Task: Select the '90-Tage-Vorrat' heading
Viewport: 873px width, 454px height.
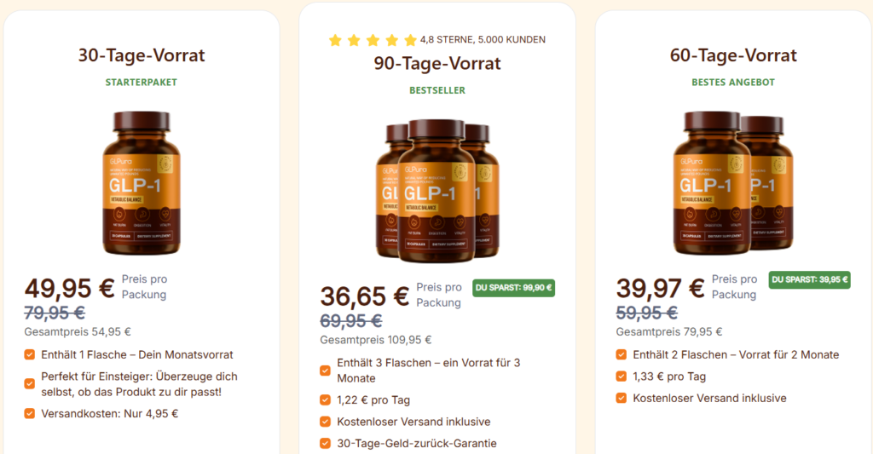Action: (437, 63)
